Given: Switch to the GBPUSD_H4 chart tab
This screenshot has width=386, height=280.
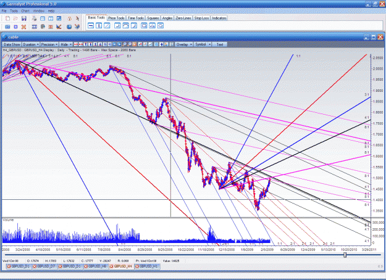Looking at the screenshot, I should pyautogui.click(x=121, y=266).
